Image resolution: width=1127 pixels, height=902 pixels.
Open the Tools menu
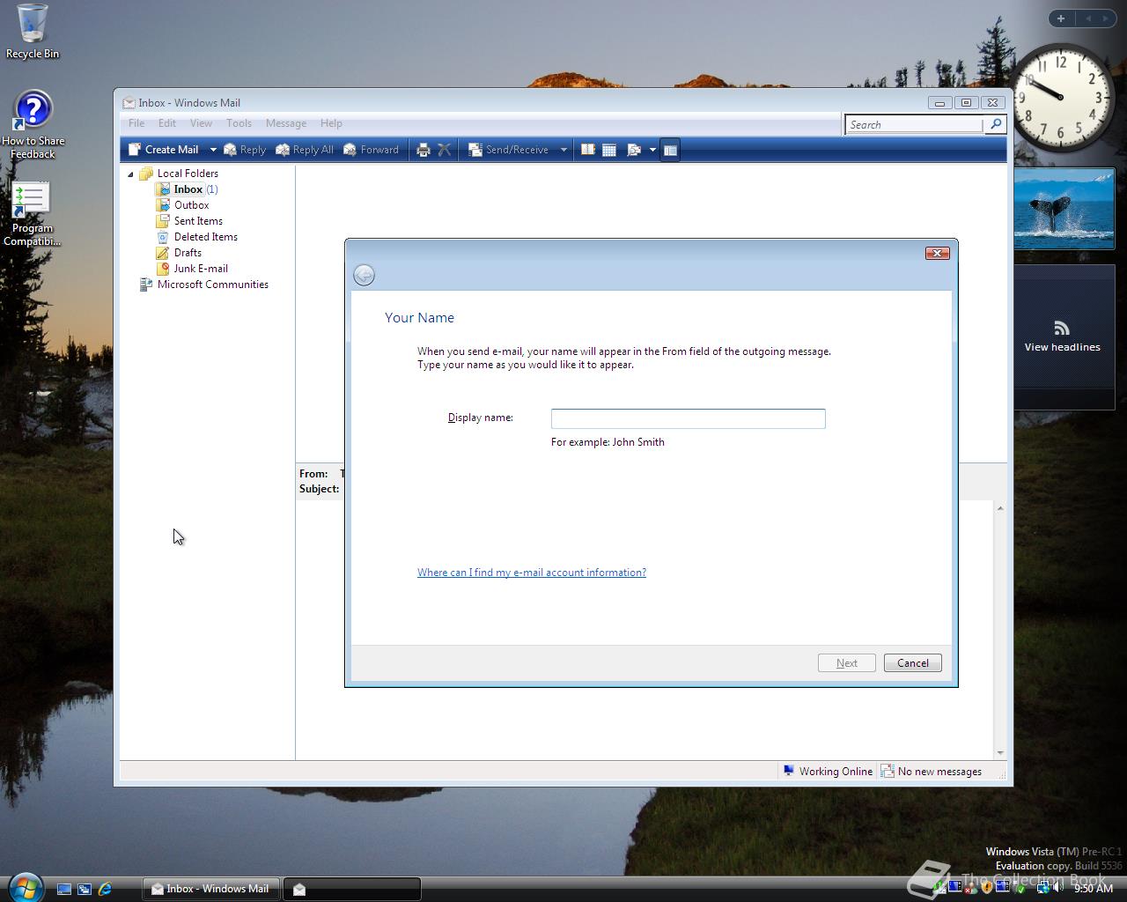pos(239,123)
